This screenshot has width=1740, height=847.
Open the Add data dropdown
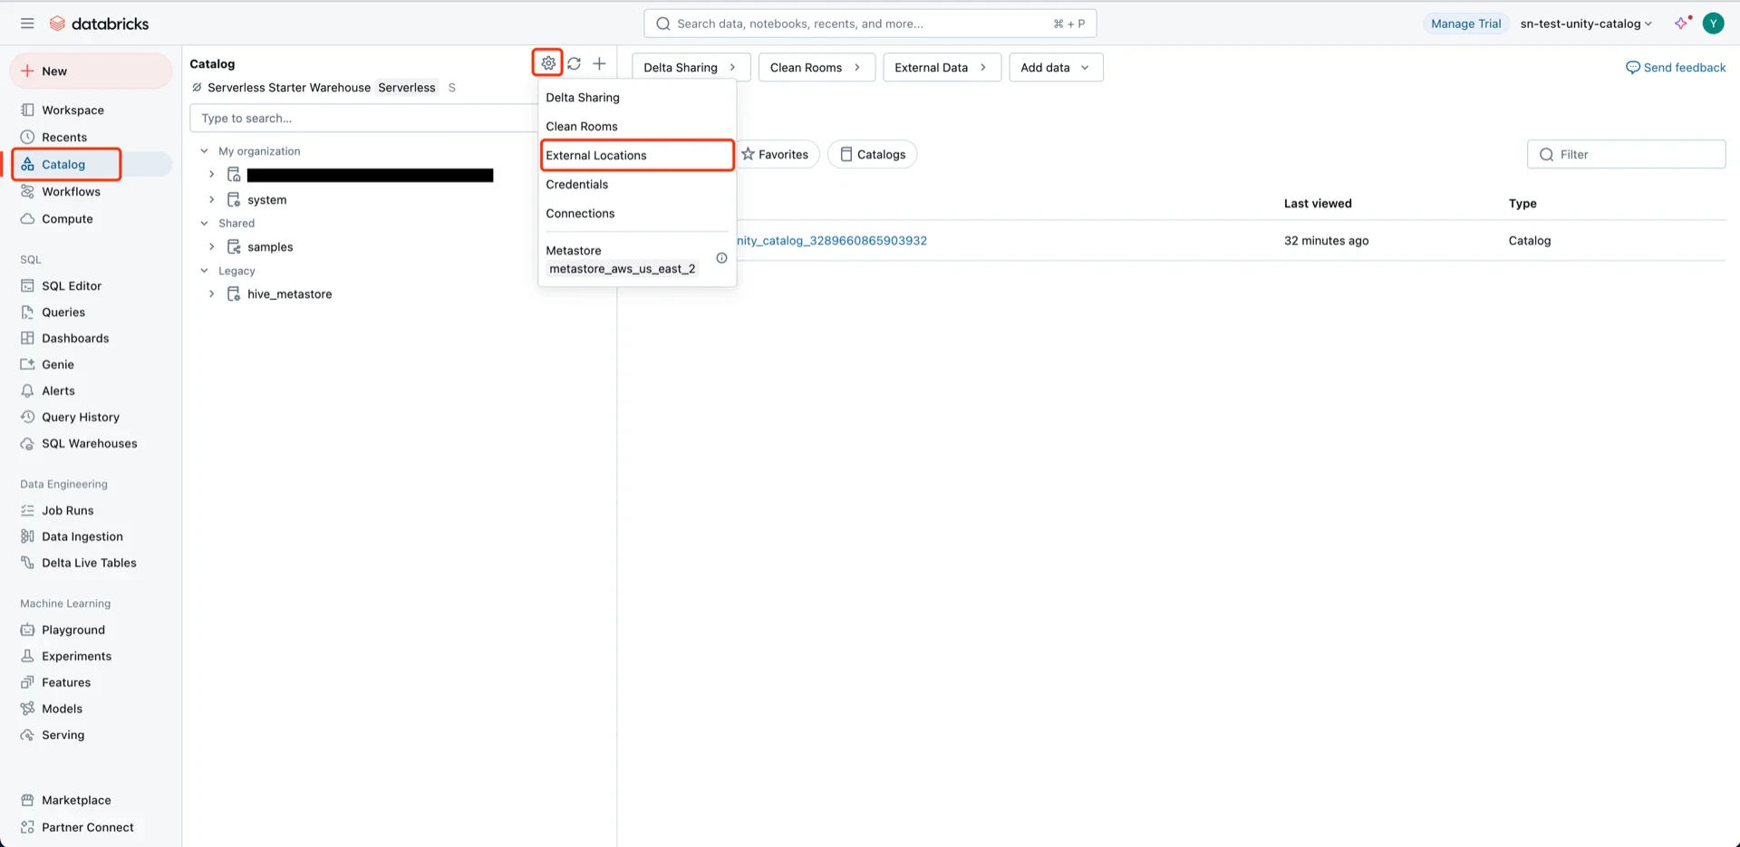pos(1056,68)
